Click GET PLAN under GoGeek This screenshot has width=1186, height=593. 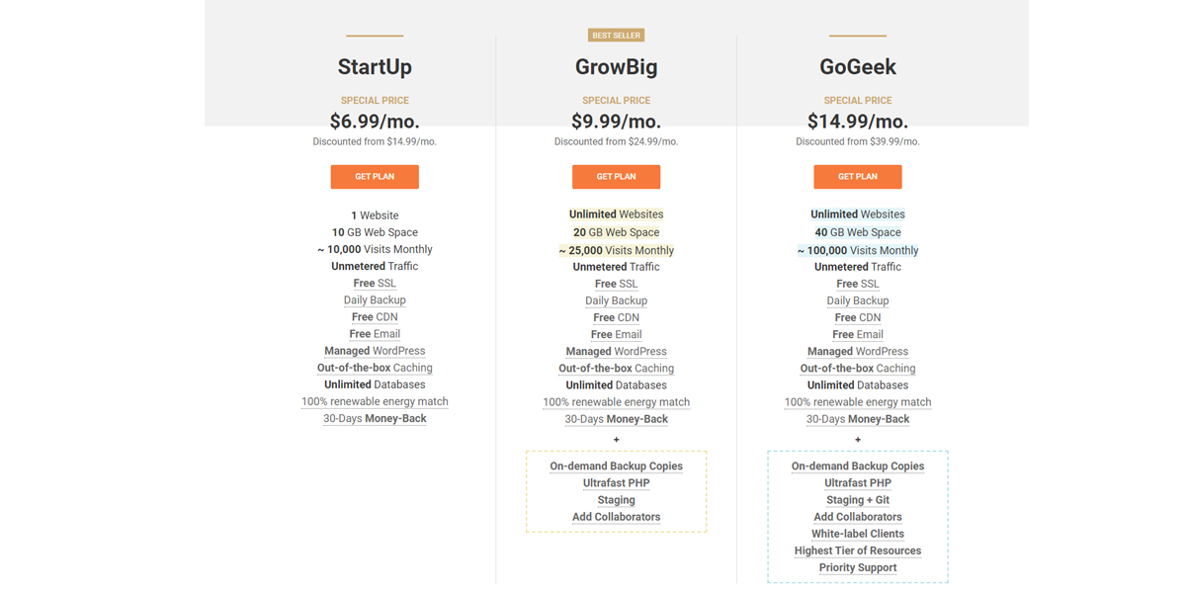pos(858,177)
